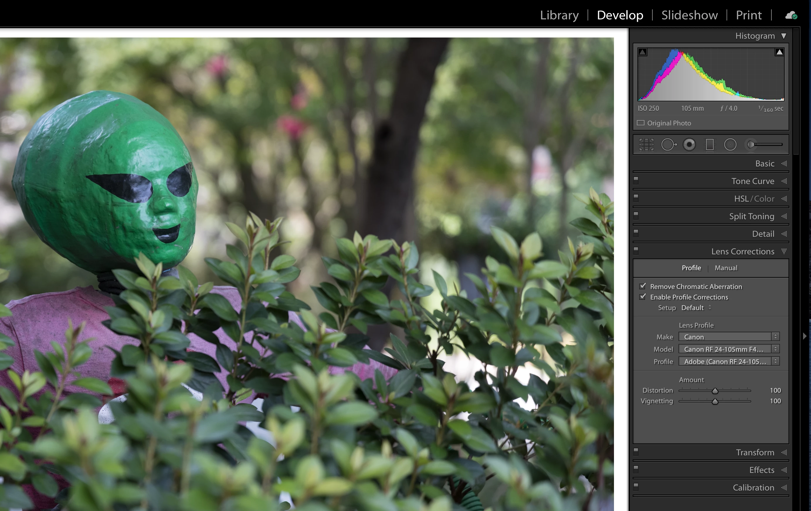Expand the Transform panel
Image resolution: width=811 pixels, height=511 pixels.
tap(755, 452)
